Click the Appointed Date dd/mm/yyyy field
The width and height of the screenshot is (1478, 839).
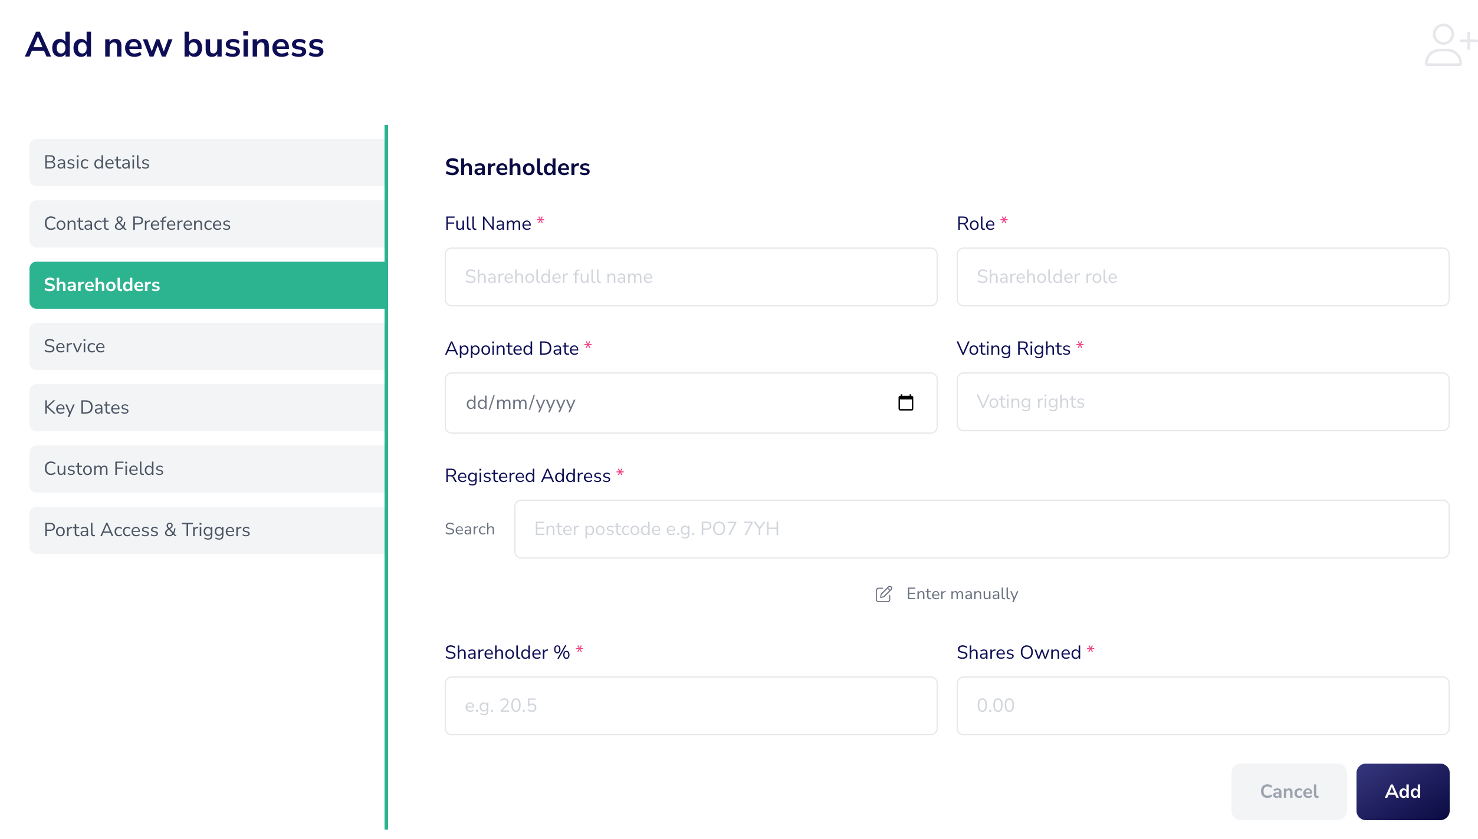pos(691,403)
